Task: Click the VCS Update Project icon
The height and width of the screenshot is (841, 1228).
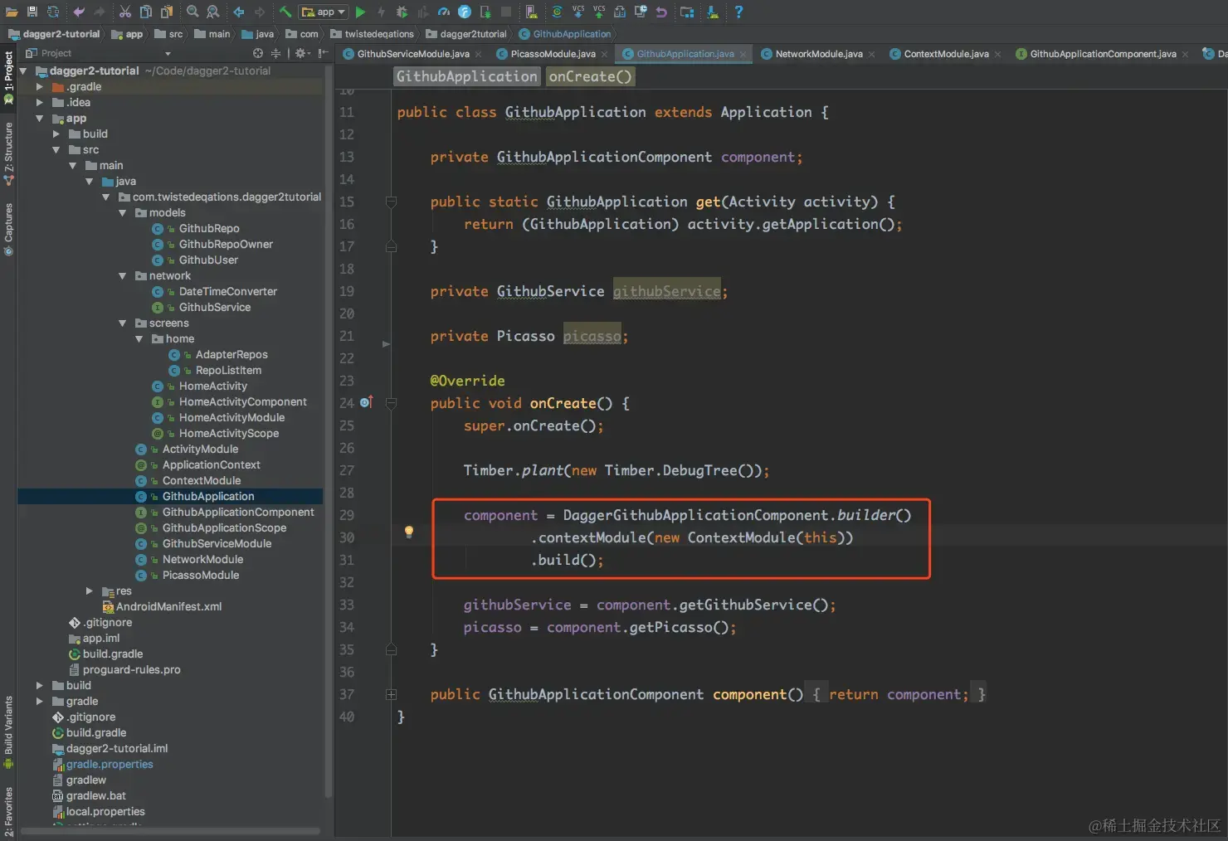Action: 578,12
